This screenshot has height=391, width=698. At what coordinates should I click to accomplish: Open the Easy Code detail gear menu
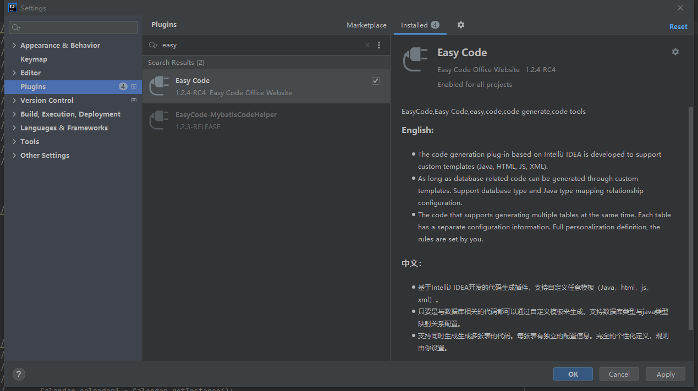click(x=675, y=52)
